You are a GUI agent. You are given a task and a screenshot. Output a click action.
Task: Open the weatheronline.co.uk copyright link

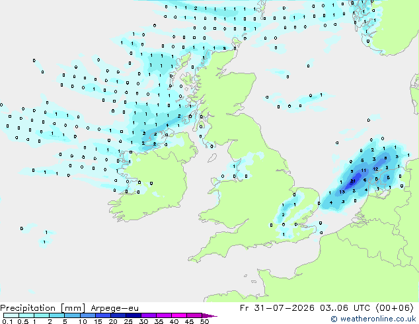click(373, 319)
